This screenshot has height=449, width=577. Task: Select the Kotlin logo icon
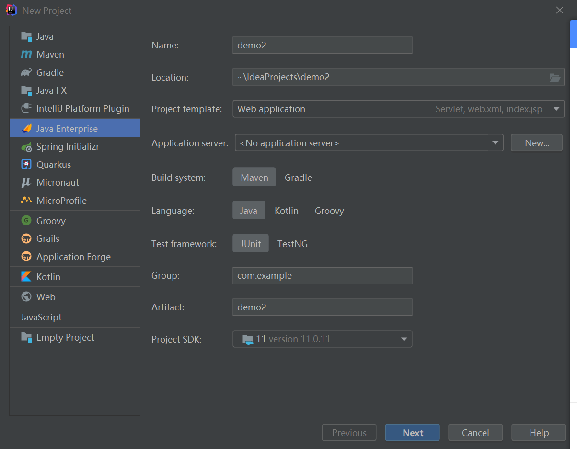26,277
